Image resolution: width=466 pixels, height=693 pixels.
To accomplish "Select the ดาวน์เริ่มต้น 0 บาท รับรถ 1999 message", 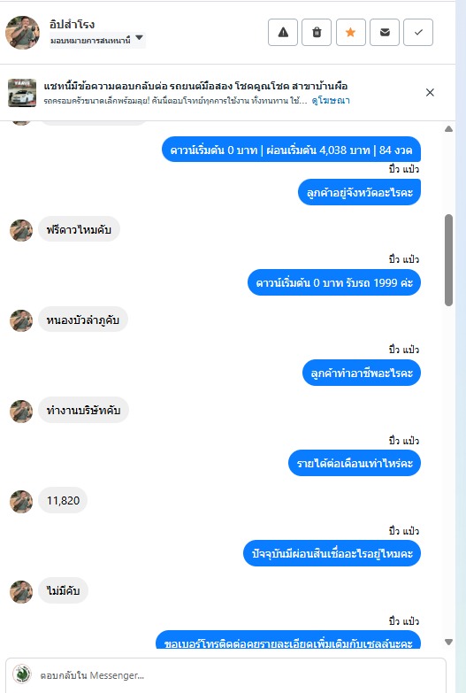I will coord(334,283).
